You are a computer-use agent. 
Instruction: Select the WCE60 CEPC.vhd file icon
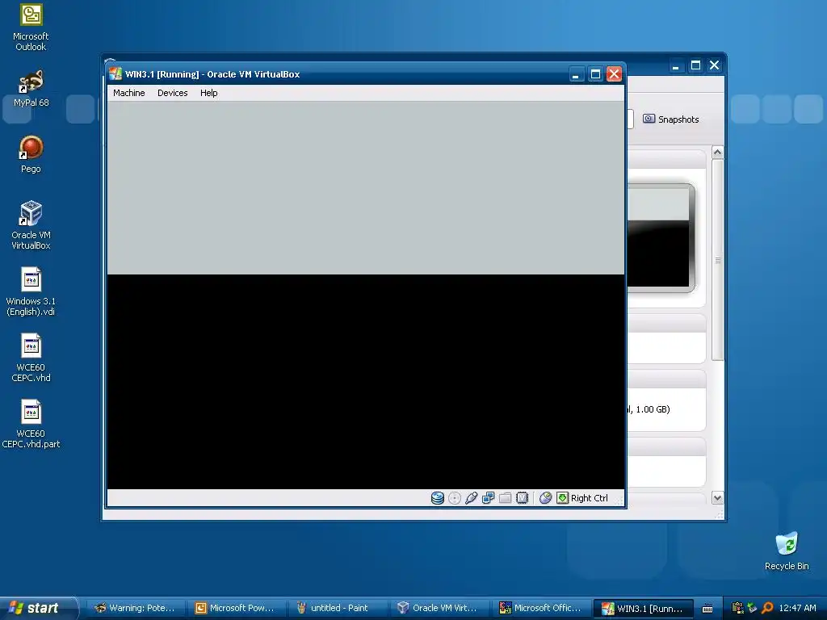(x=31, y=358)
